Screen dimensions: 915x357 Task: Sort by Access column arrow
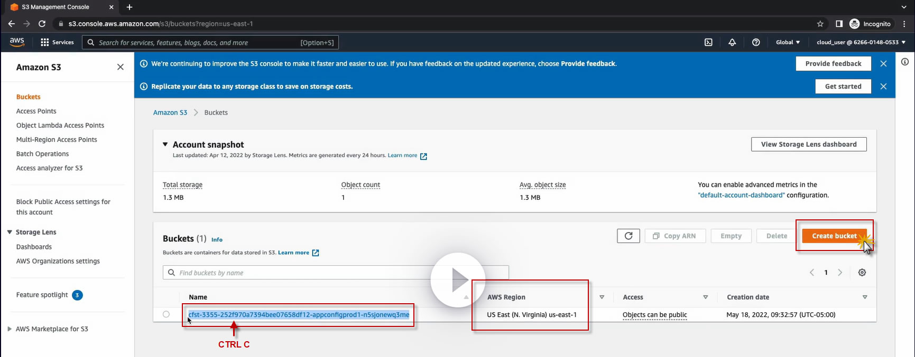click(x=705, y=297)
